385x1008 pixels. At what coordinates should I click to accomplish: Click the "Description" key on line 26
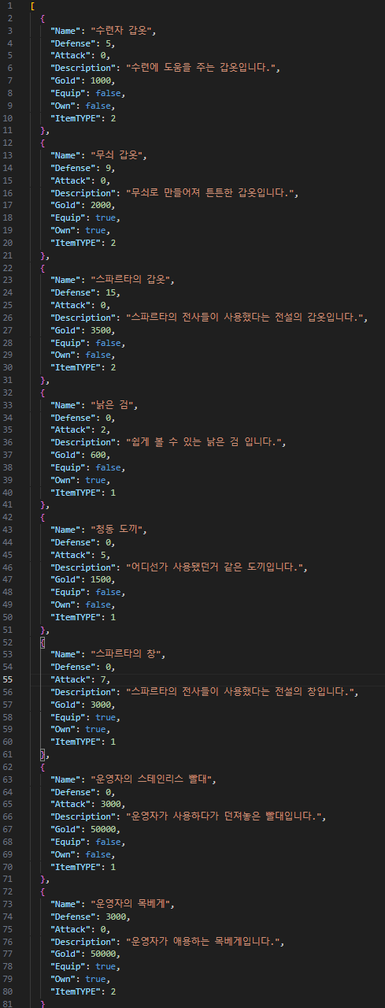point(85,318)
